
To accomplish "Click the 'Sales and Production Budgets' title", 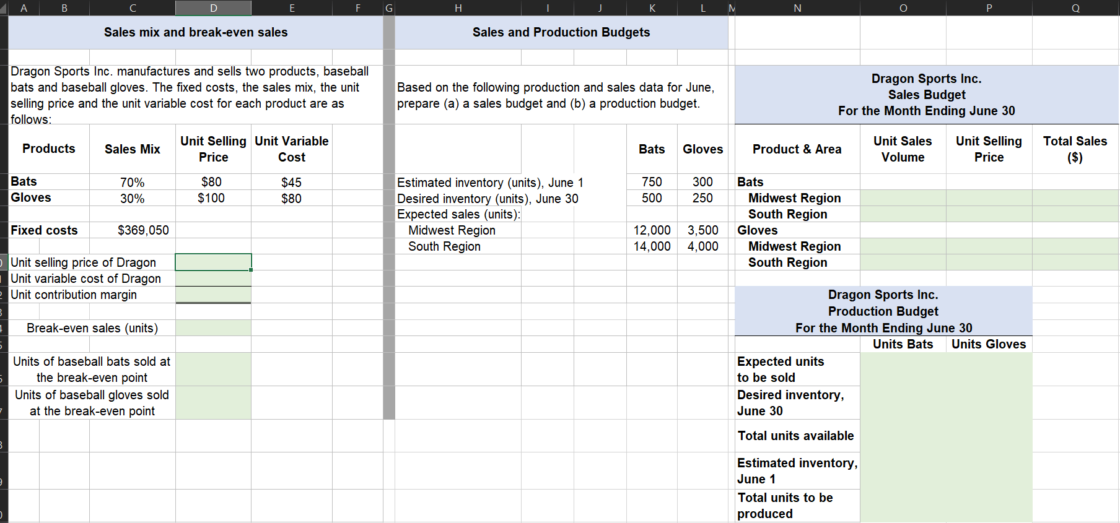I will pos(561,32).
